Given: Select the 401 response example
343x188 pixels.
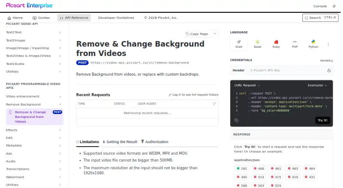Looking at the screenshot, I should [276, 169].
